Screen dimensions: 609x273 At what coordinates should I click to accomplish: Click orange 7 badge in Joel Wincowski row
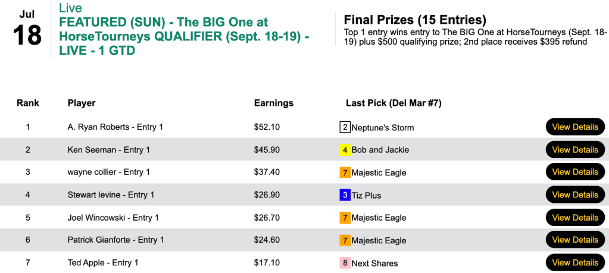coord(345,218)
